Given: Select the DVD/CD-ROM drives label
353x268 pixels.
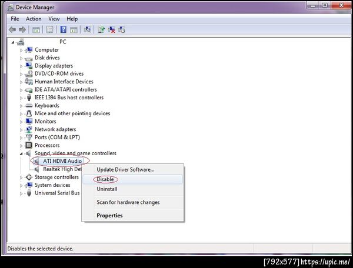Looking at the screenshot, I should point(59,73).
